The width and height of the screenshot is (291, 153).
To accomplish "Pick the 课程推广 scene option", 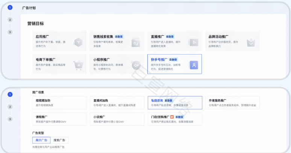I will tap(59, 119).
